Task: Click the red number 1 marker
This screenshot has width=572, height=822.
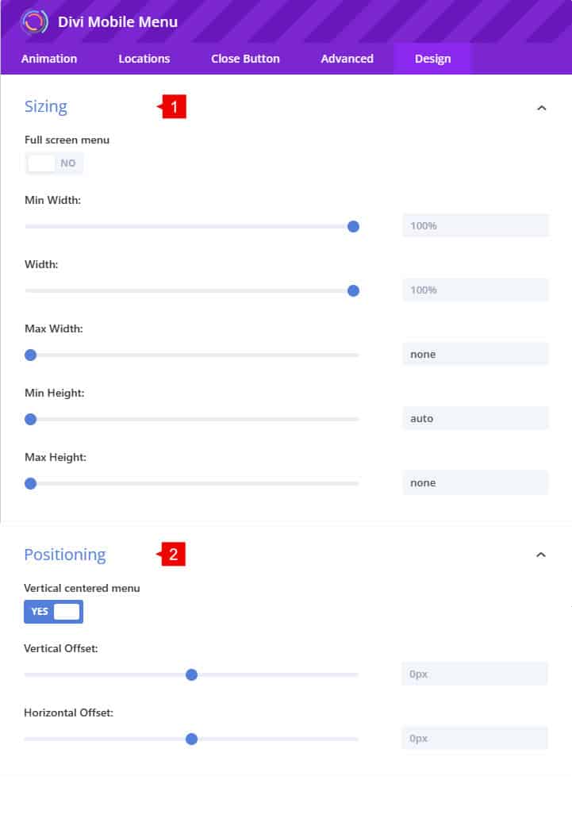Action: pos(175,107)
